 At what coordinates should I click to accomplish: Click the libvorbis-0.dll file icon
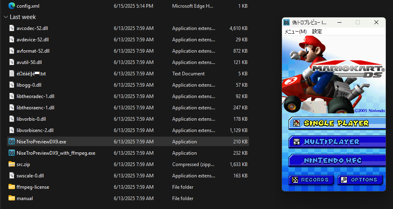point(11,119)
